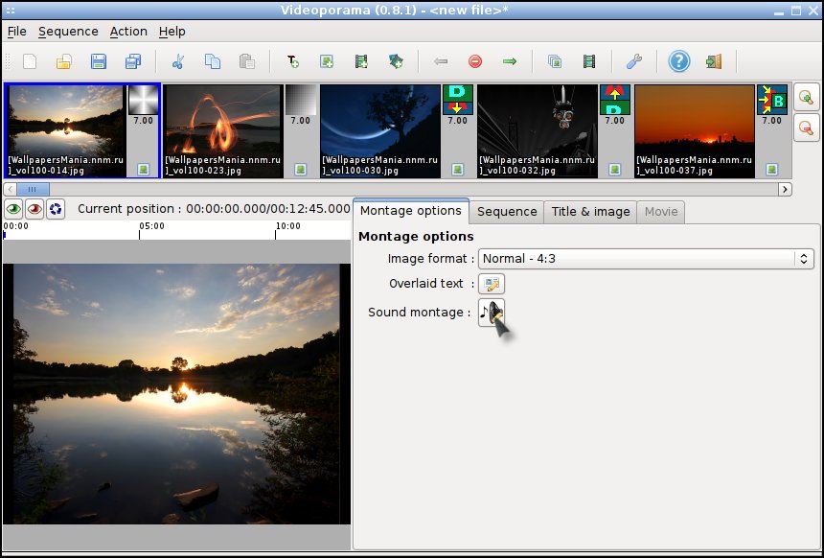Exit the application via the door icon
The width and height of the screenshot is (824, 558).
tap(714, 61)
